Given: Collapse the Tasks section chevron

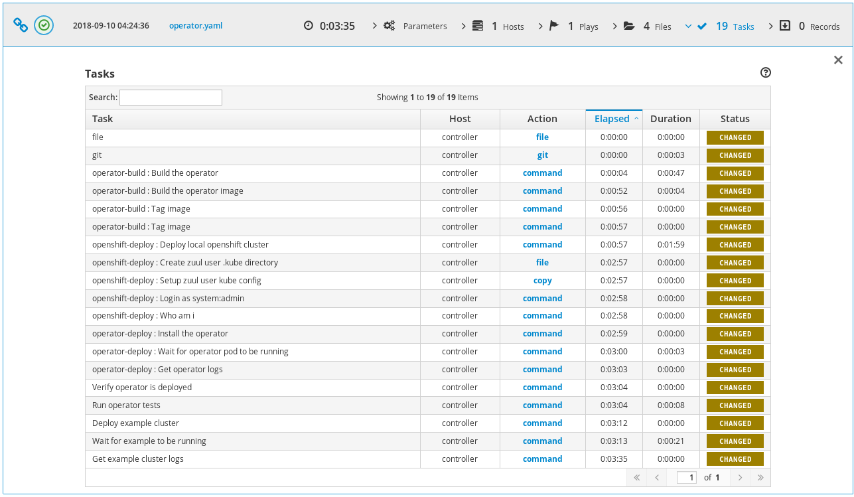Looking at the screenshot, I should click(x=688, y=26).
